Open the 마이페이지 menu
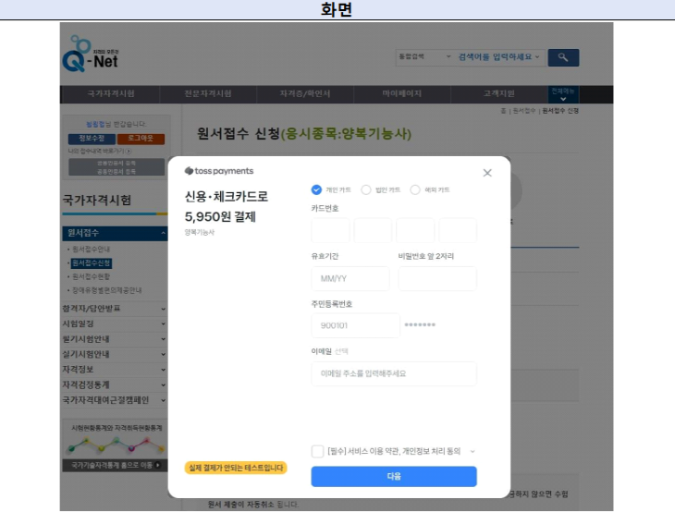 [x=402, y=93]
